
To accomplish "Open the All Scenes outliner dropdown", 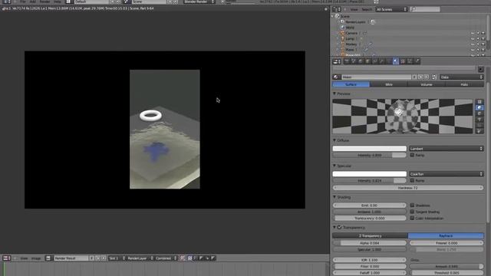I will [391, 9].
